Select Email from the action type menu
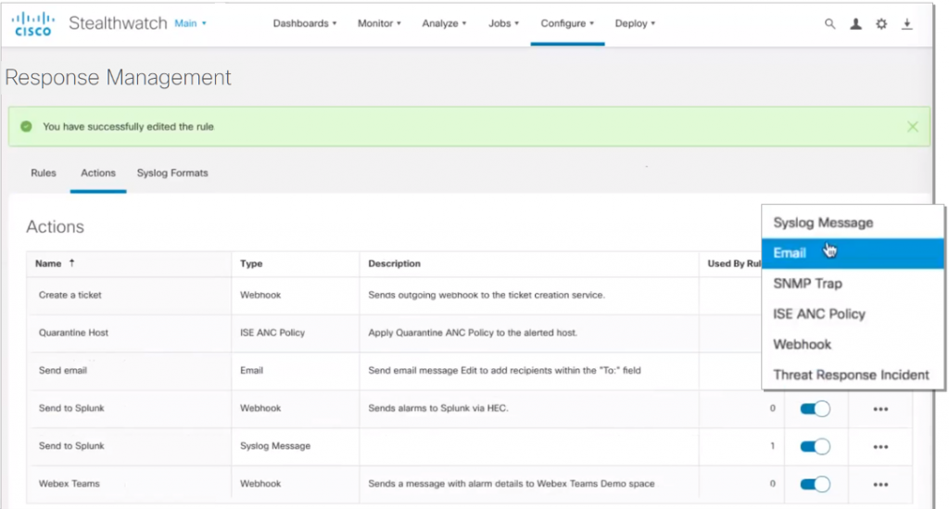This screenshot has width=949, height=509. [790, 253]
